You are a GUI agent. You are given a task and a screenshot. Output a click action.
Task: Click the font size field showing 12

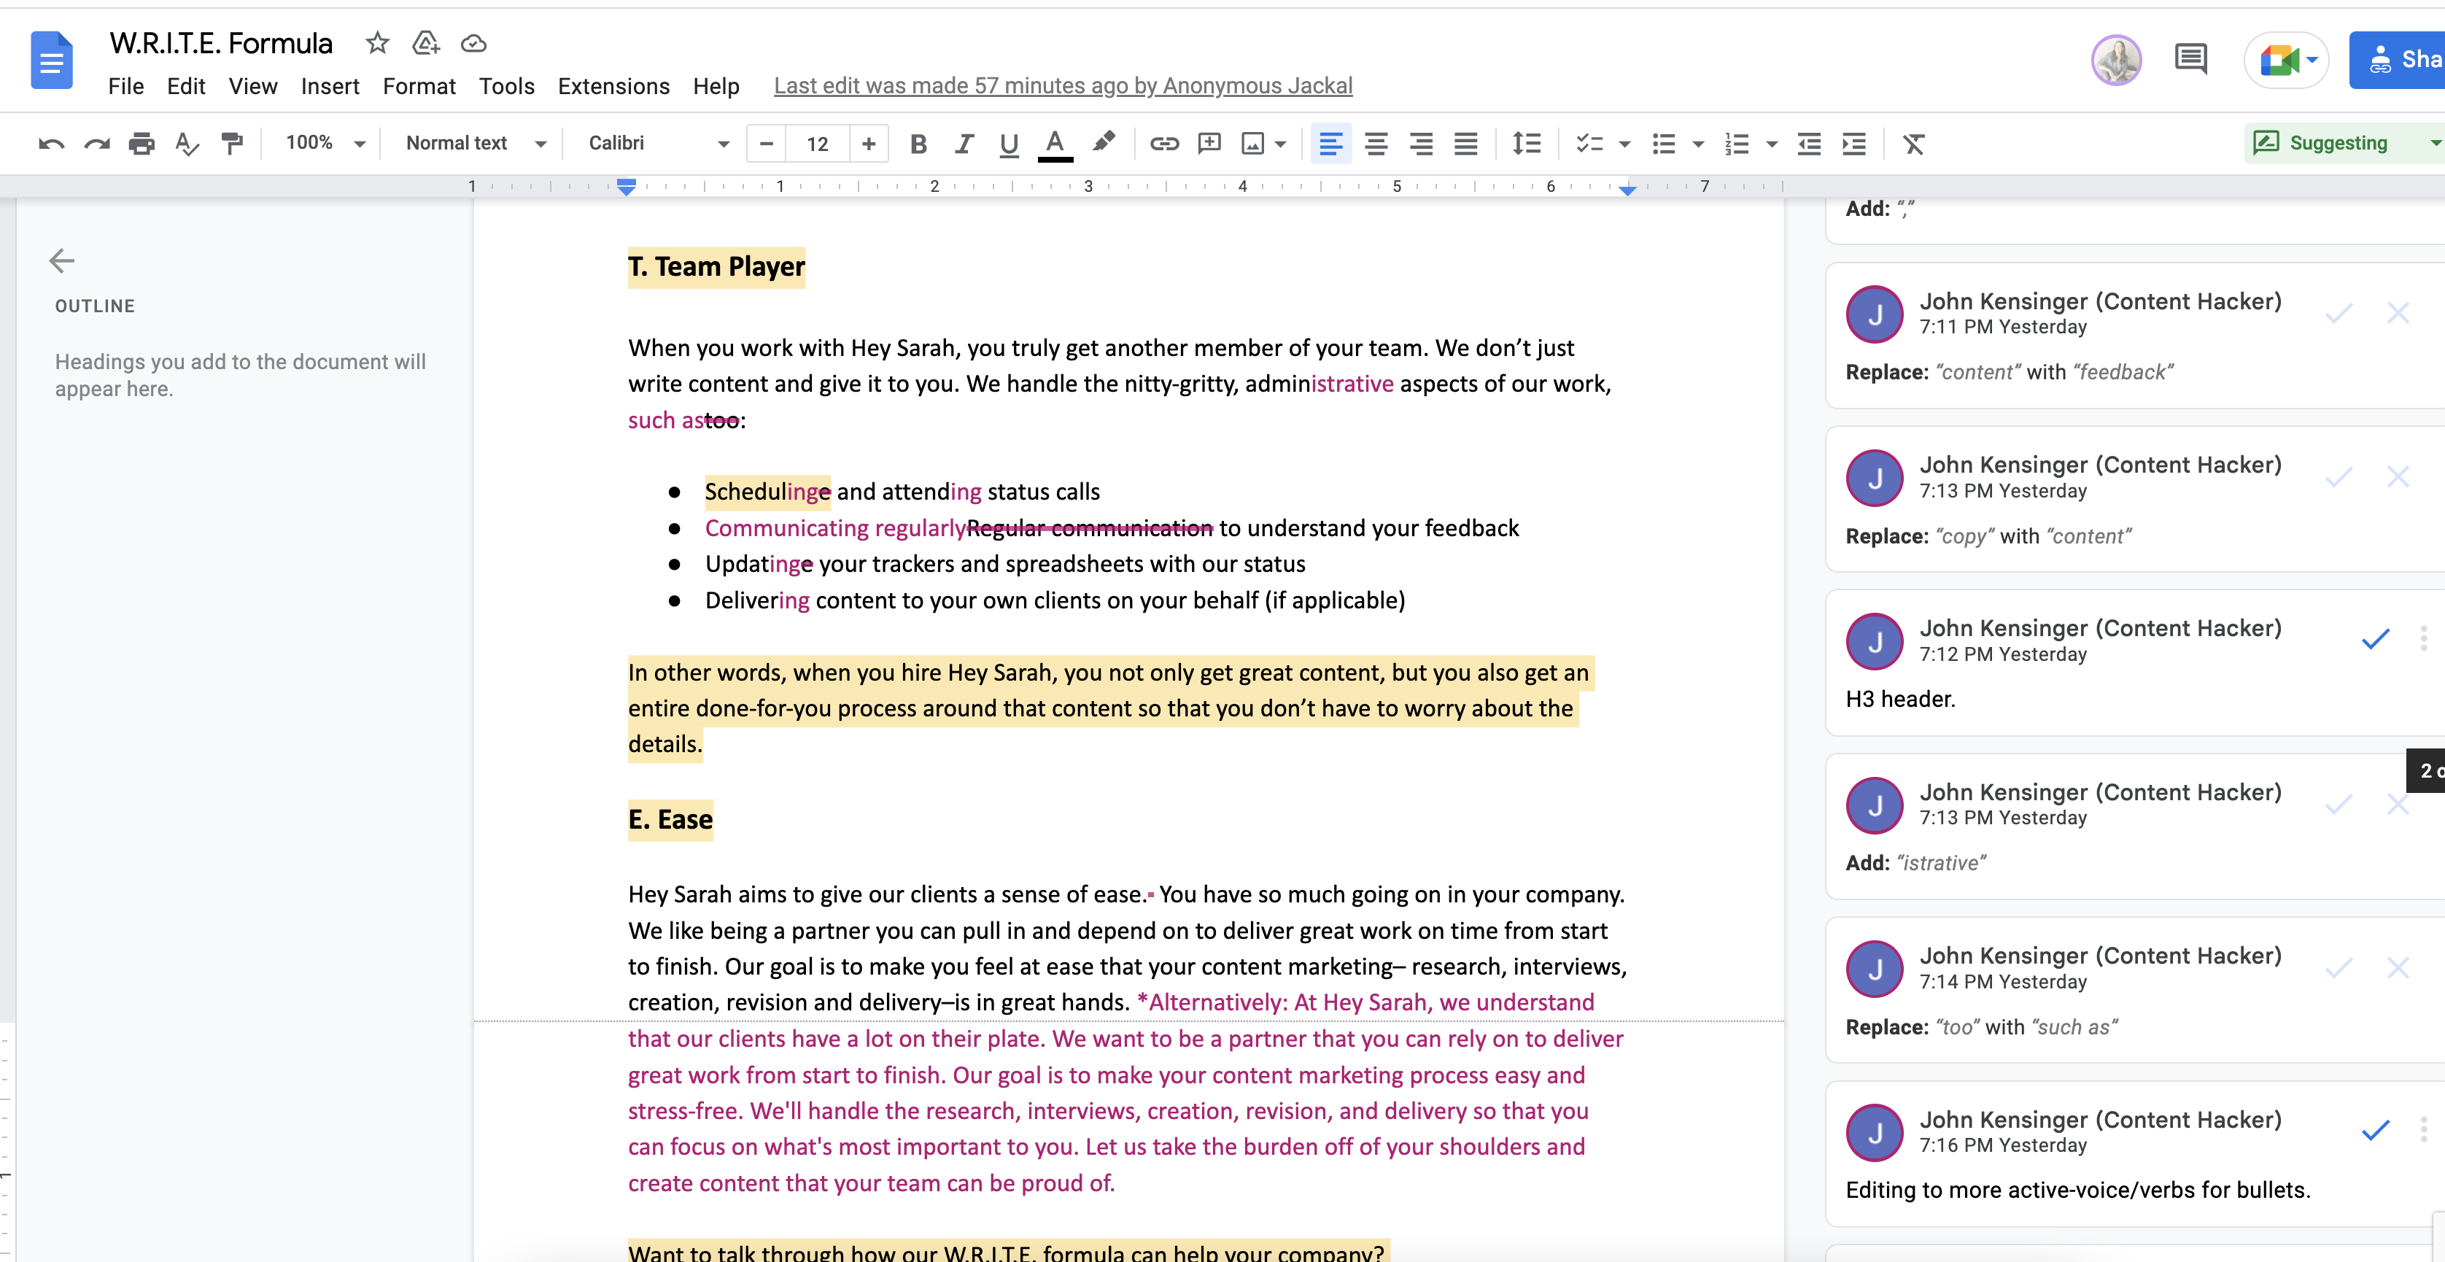[x=817, y=144]
